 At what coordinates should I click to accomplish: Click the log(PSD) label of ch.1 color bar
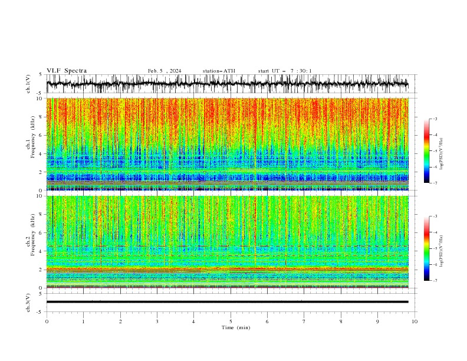pos(442,154)
